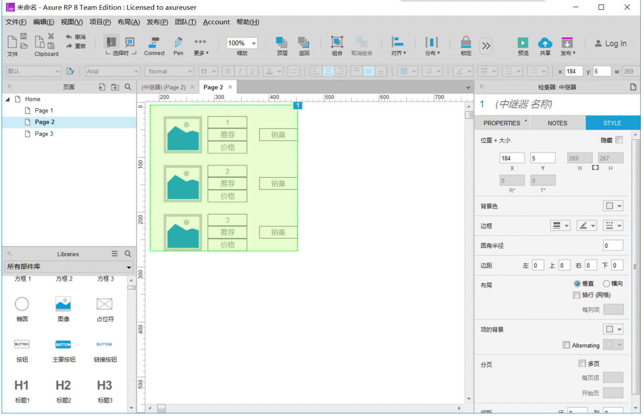
Task: Open the open tabs list arrow
Action: tap(468, 88)
